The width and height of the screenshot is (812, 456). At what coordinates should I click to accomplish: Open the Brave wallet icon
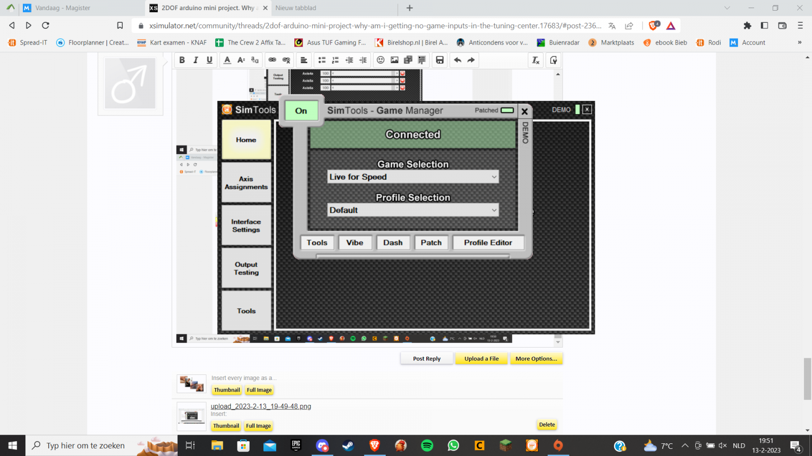click(782, 25)
